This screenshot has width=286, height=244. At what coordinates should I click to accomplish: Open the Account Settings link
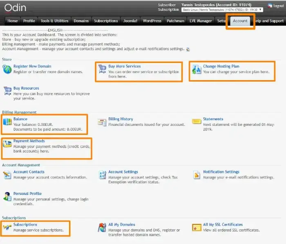pos(123,172)
